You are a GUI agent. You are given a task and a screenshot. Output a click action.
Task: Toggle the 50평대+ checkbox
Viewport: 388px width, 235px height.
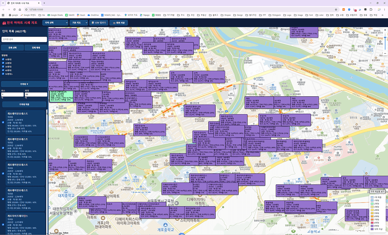pos(3,74)
